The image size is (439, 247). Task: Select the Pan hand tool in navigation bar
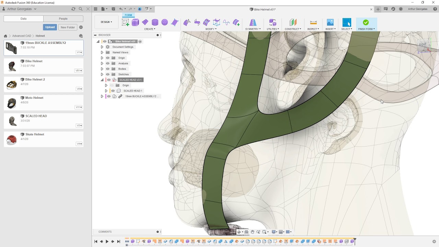coord(252,232)
